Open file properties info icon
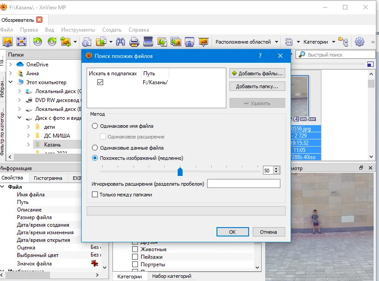379x281 pixels. tap(87, 42)
